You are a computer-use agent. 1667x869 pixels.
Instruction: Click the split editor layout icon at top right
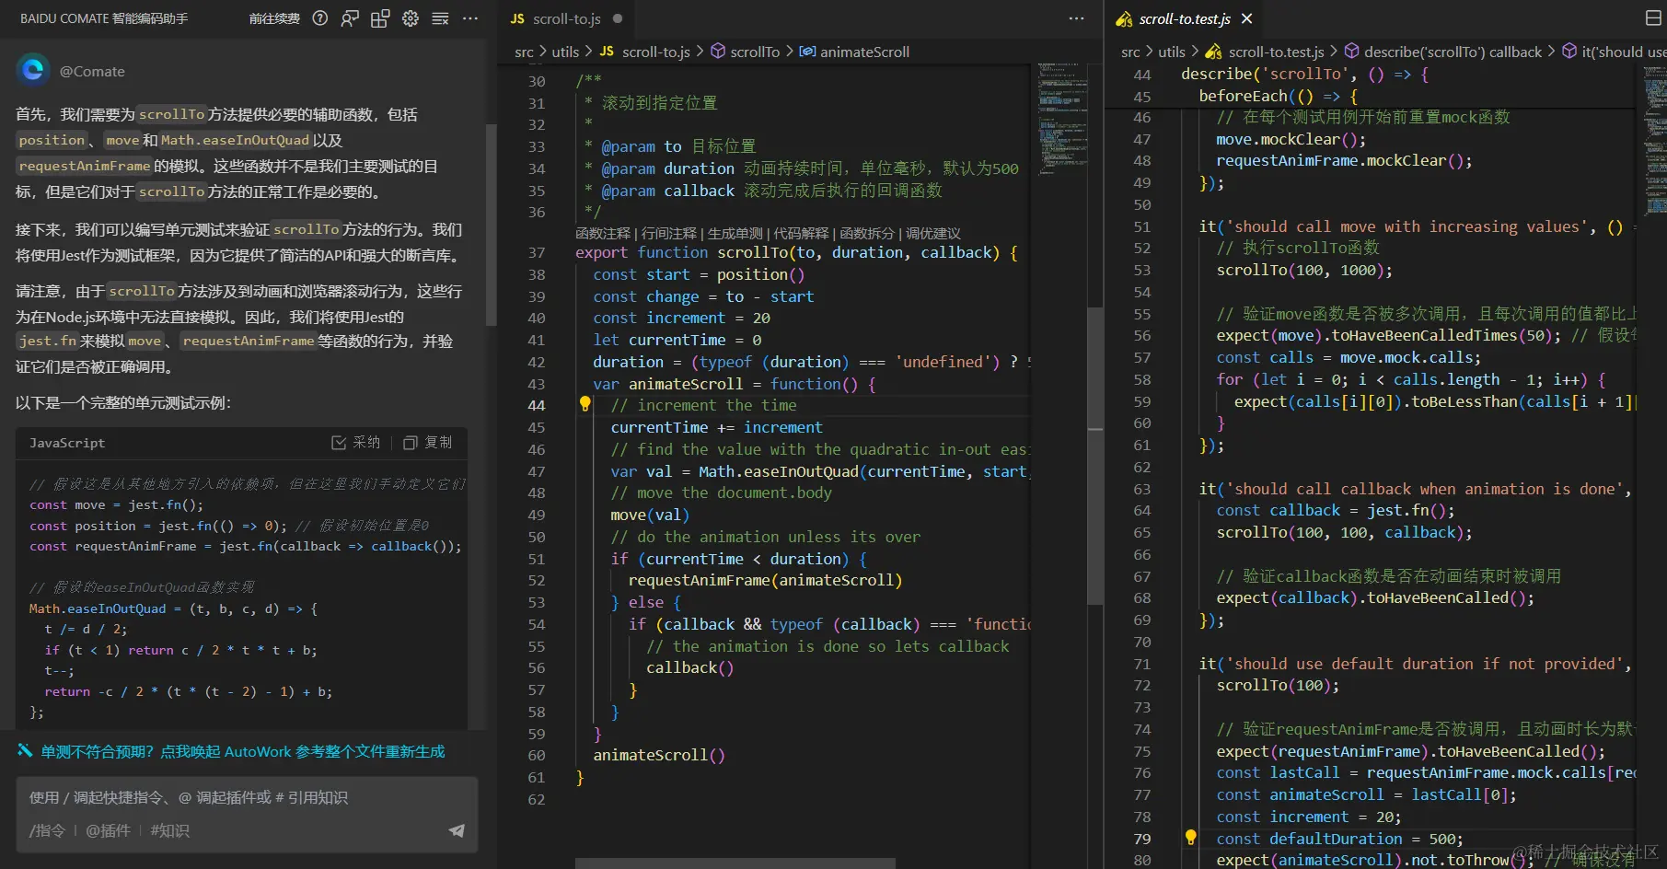click(x=1653, y=18)
